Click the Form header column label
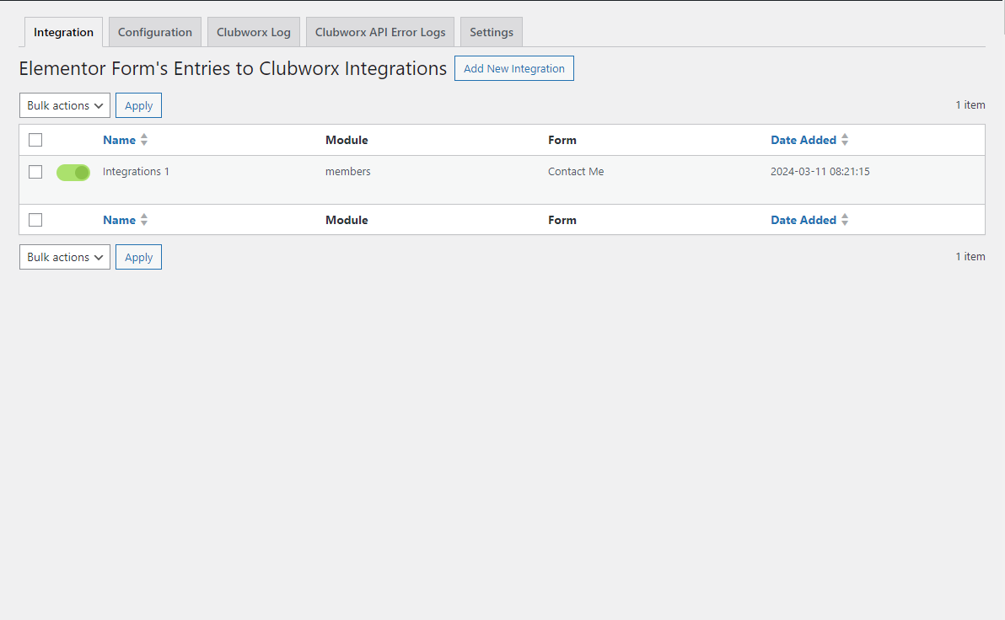This screenshot has width=1005, height=620. pyautogui.click(x=562, y=140)
